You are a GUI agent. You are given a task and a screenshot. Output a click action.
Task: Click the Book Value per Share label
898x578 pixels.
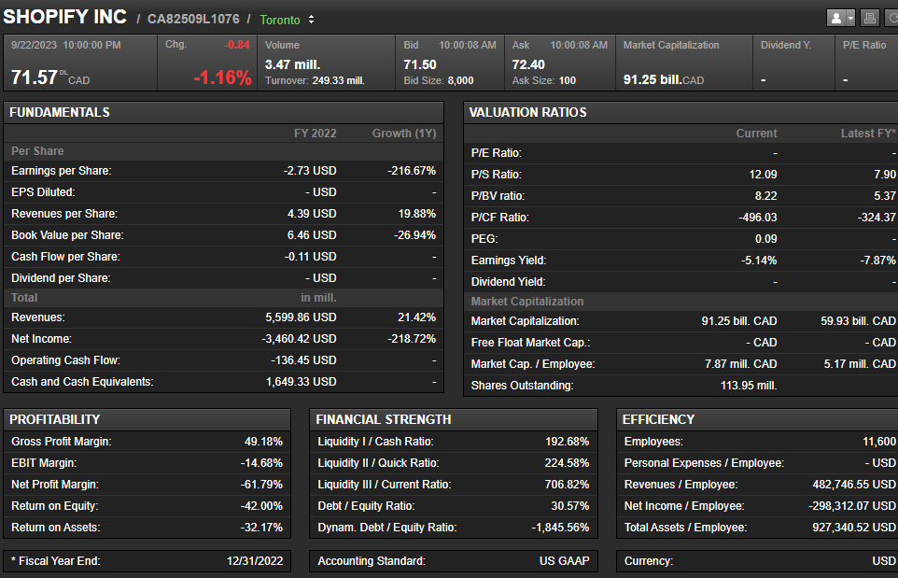pyautogui.click(x=67, y=235)
